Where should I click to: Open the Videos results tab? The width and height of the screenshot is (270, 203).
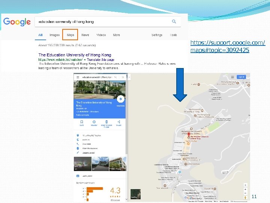click(x=101, y=35)
